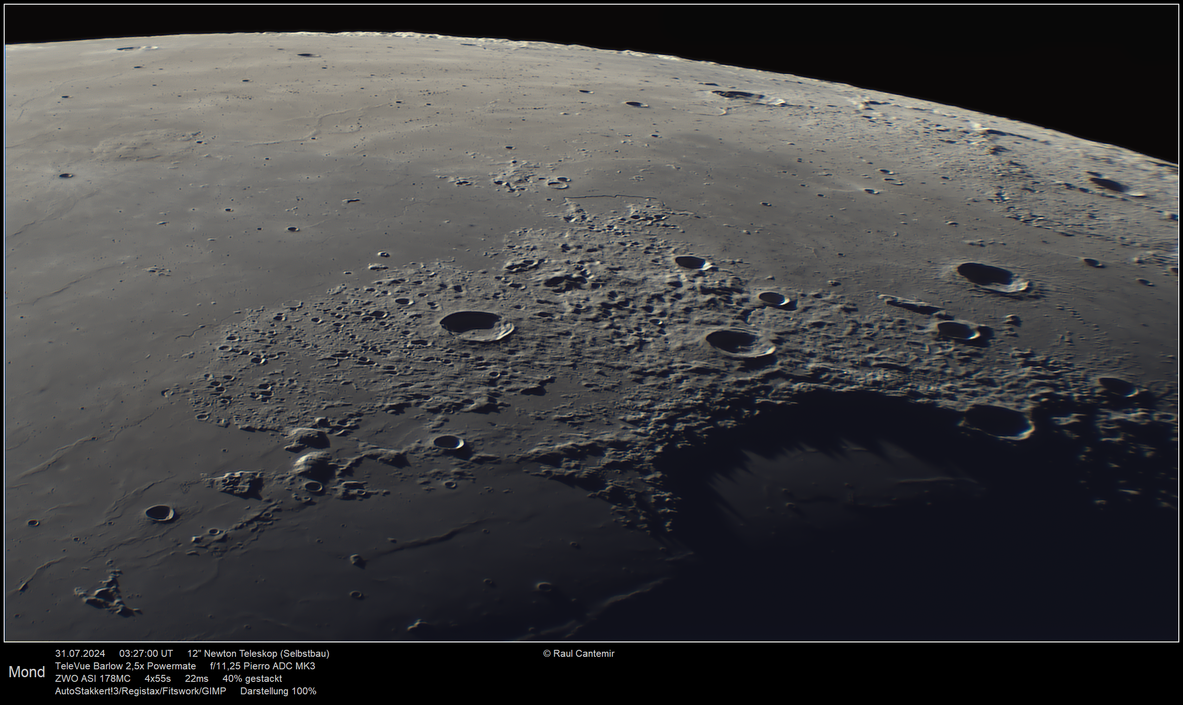
Task: Click 'f/11,25 Pierro ADC MK3' text
Action: click(x=262, y=666)
